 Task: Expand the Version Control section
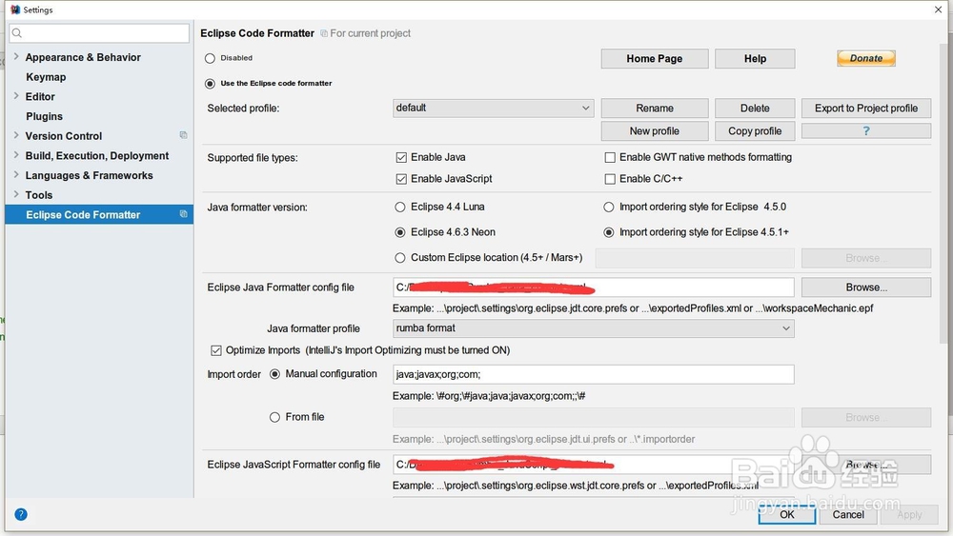tap(16, 135)
